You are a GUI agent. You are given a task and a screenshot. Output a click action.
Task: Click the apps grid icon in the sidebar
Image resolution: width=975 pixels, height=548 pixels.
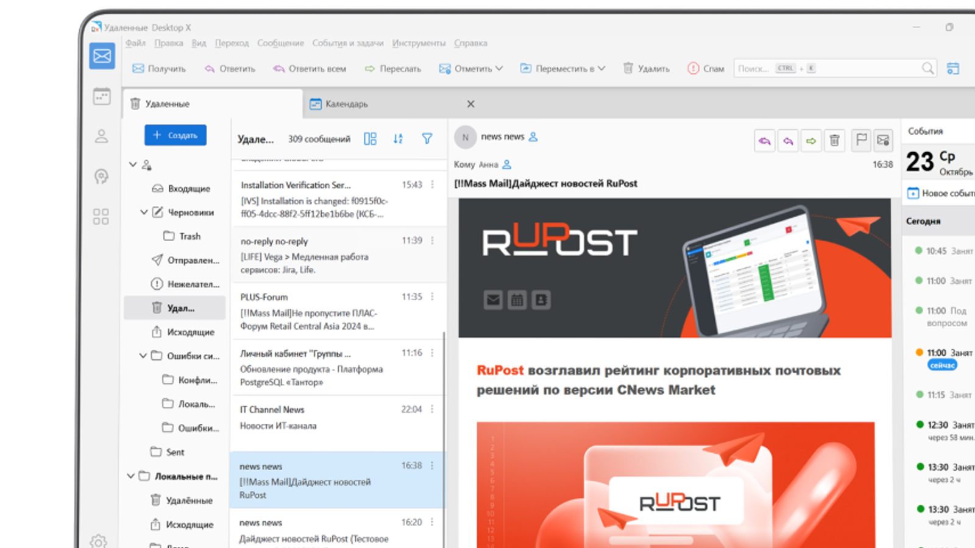[x=101, y=216]
